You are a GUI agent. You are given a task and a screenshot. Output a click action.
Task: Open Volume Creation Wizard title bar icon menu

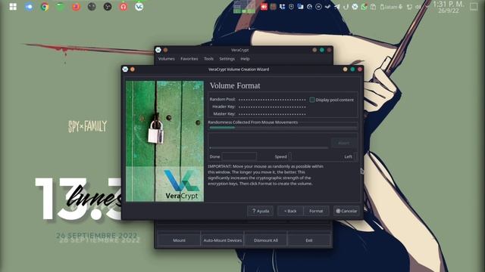click(125, 69)
